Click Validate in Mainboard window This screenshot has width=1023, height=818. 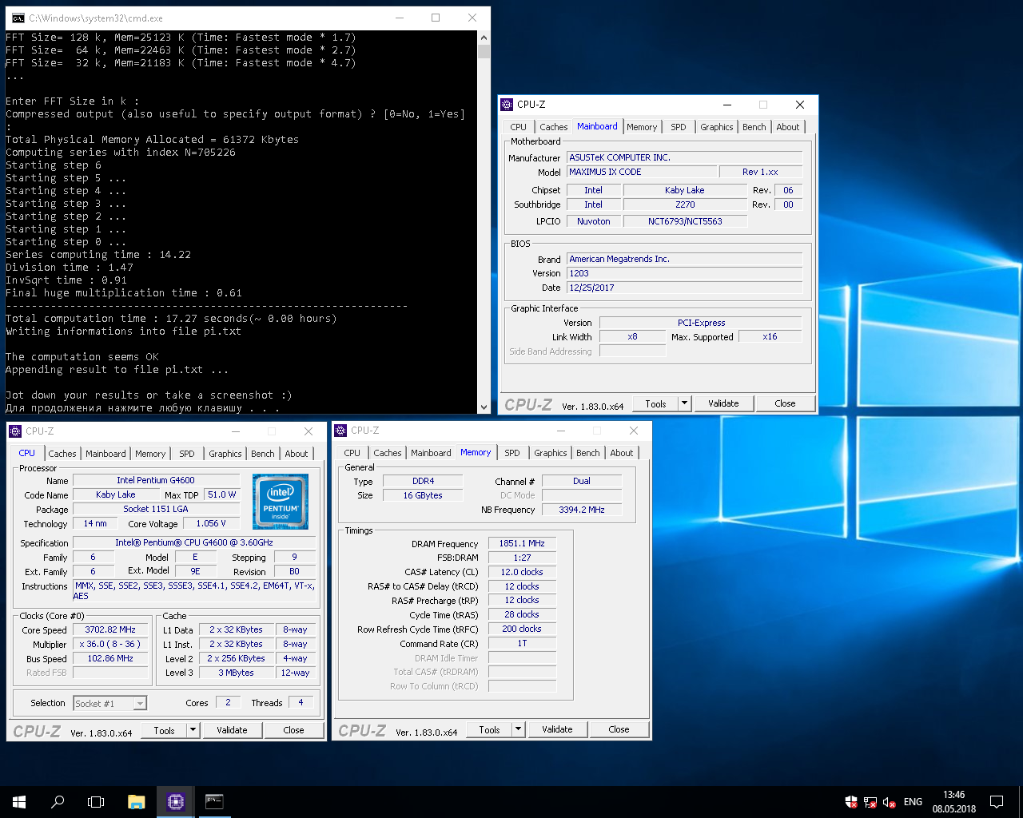723,403
